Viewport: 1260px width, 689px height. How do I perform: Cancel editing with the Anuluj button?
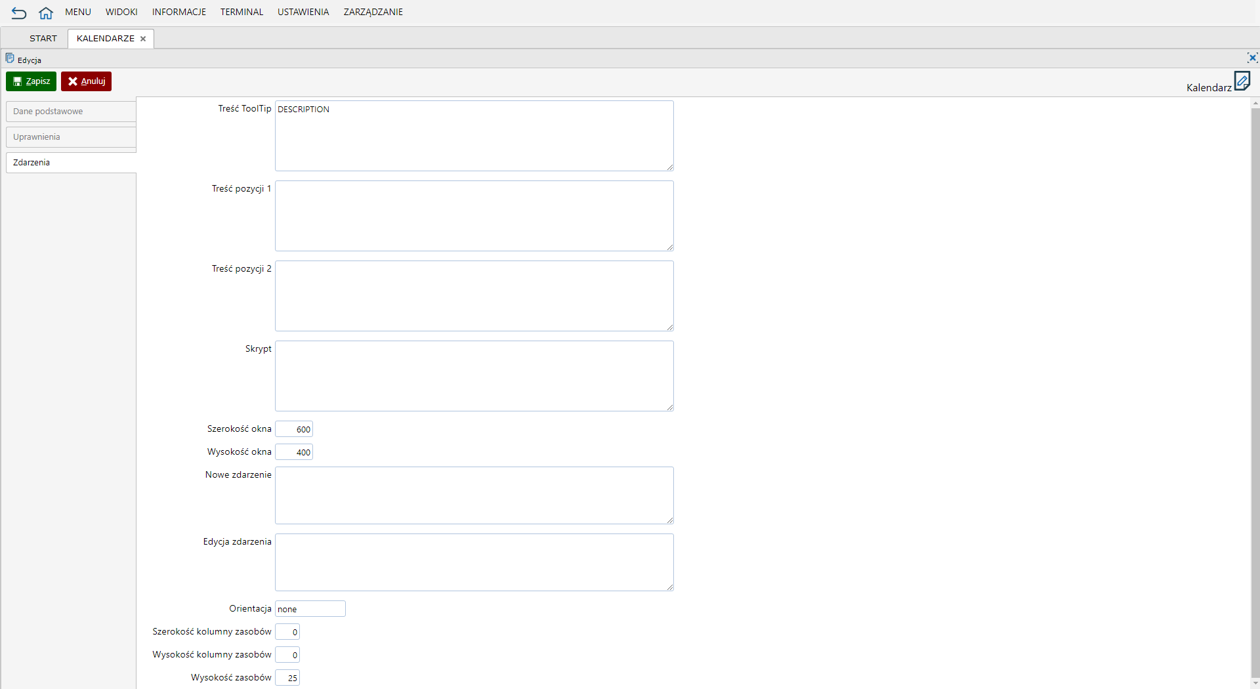pyautogui.click(x=86, y=81)
